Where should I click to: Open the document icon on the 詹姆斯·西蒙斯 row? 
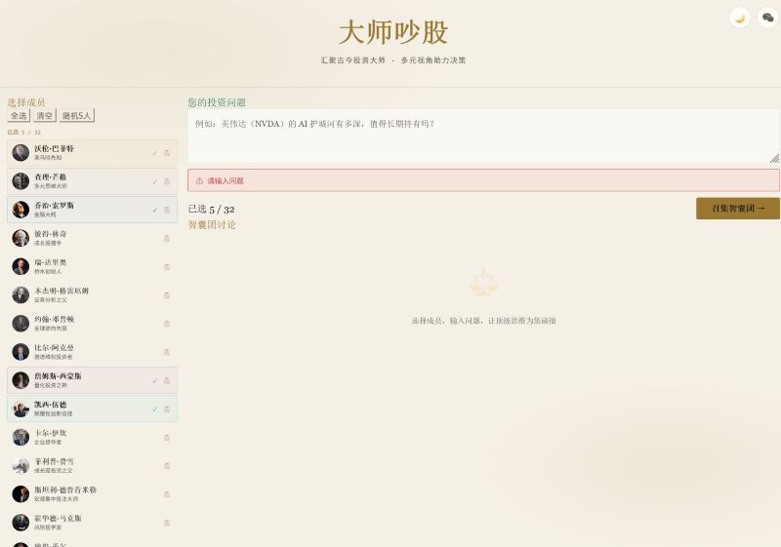tap(167, 381)
